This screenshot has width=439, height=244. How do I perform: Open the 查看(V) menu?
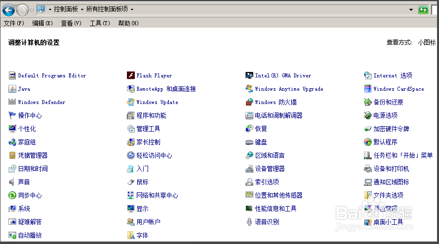pos(71,23)
